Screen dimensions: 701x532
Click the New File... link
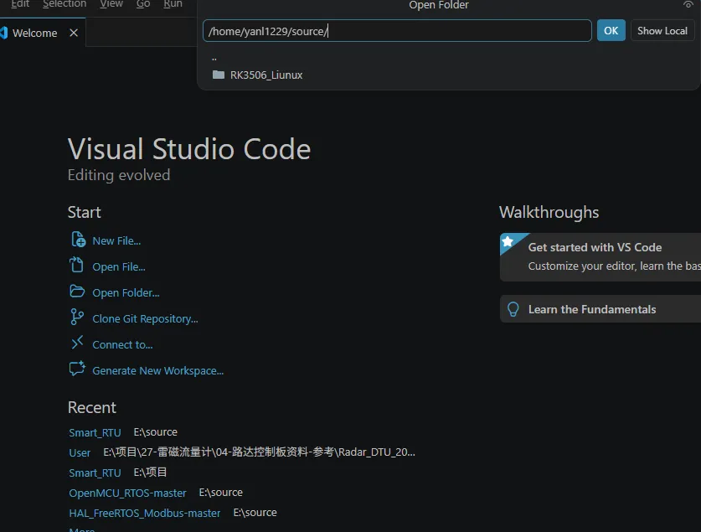(116, 240)
